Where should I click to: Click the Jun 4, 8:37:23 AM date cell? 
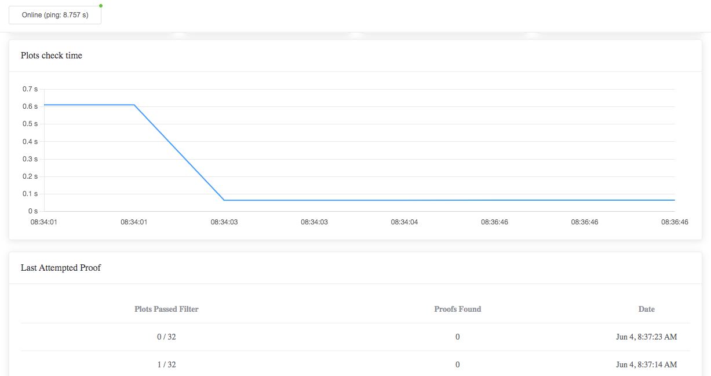point(646,337)
